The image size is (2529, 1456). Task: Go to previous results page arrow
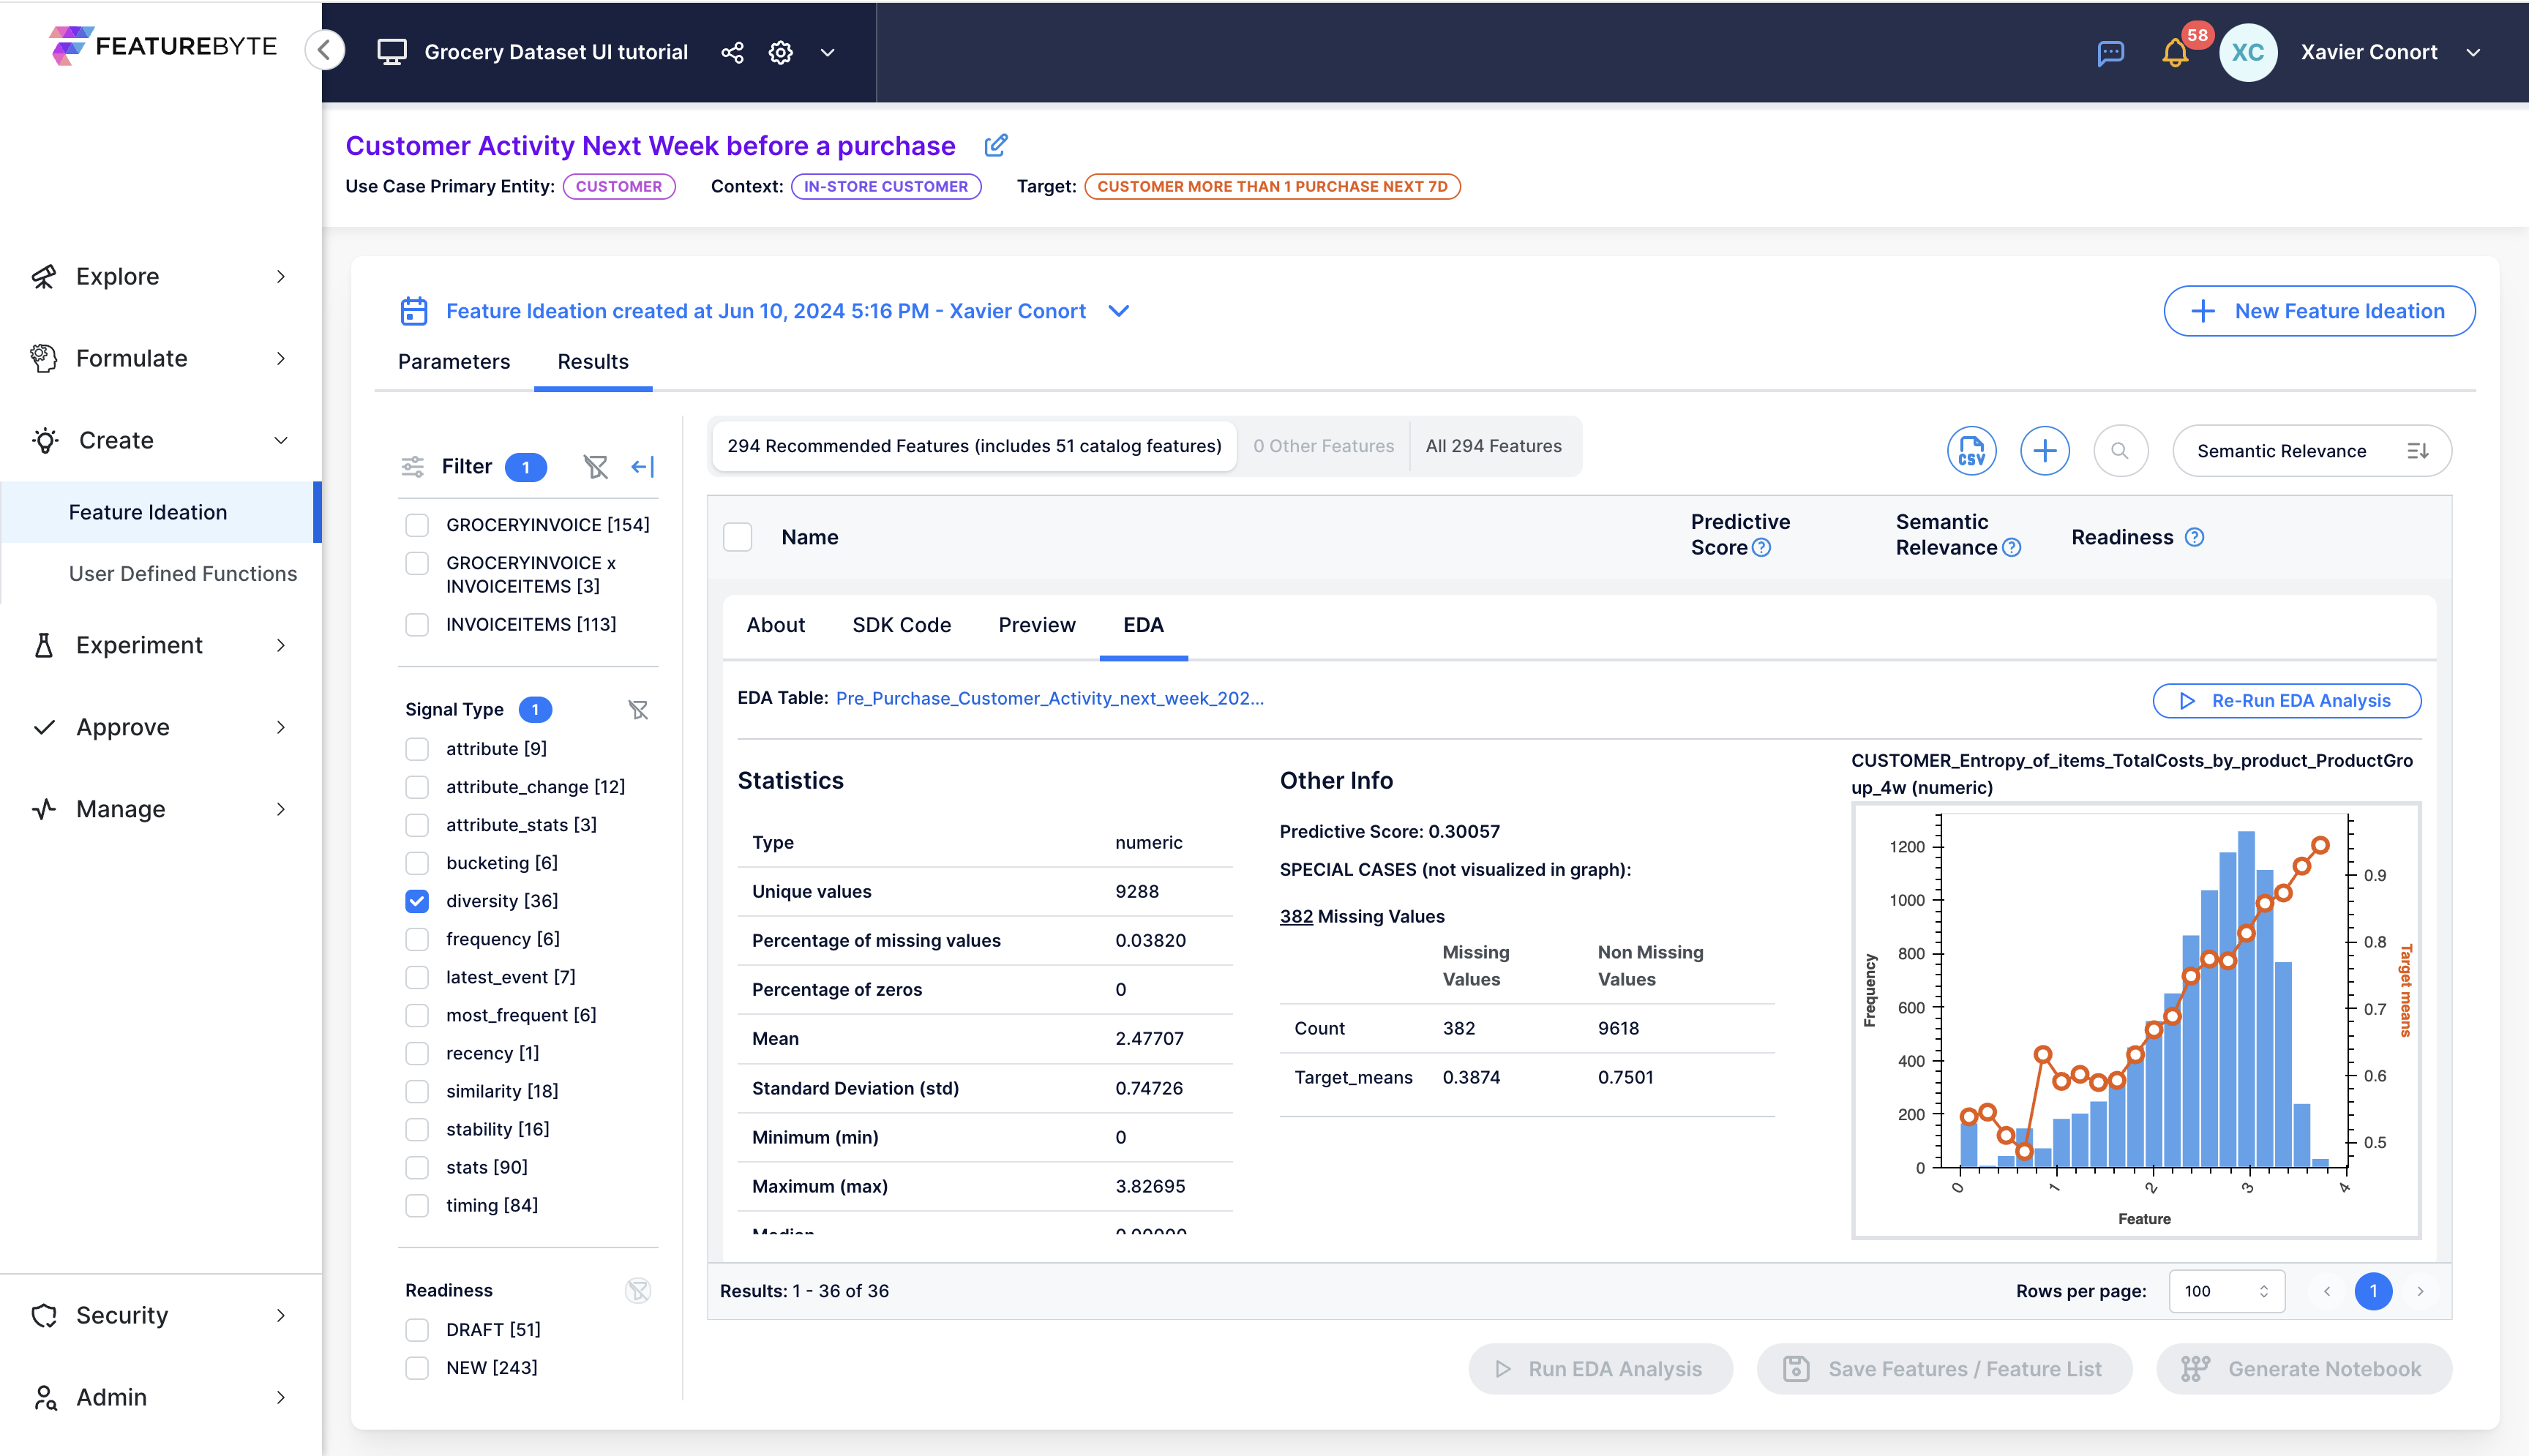2327,1291
